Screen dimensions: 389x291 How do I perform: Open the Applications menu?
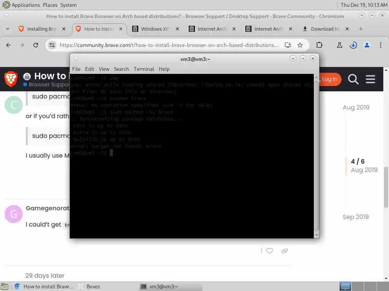[x=25, y=5]
